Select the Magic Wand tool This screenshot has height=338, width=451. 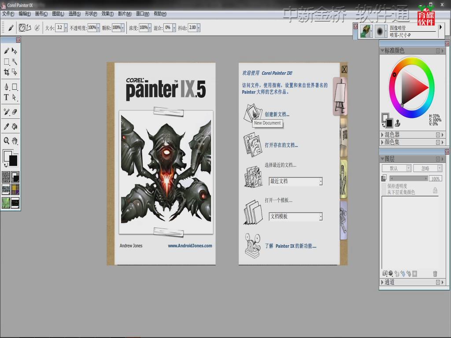[15, 62]
